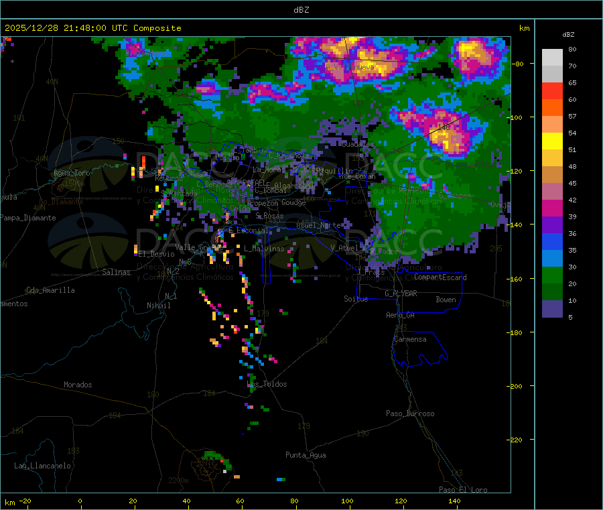603x510 pixels.
Task: Click the 'Punta_Agua' map label
Action: click(x=306, y=455)
